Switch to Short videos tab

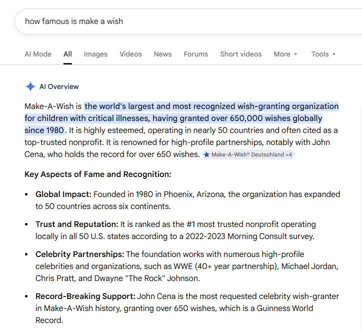[x=241, y=54]
